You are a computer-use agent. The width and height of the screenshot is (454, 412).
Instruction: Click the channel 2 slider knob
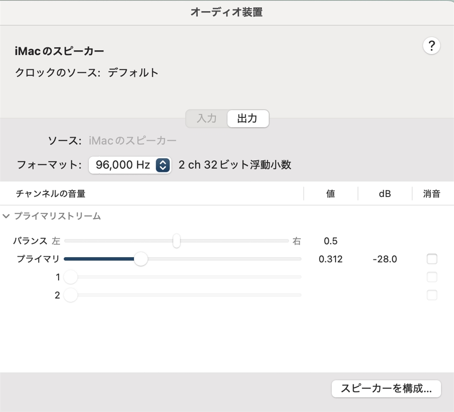pyautogui.click(x=70, y=295)
